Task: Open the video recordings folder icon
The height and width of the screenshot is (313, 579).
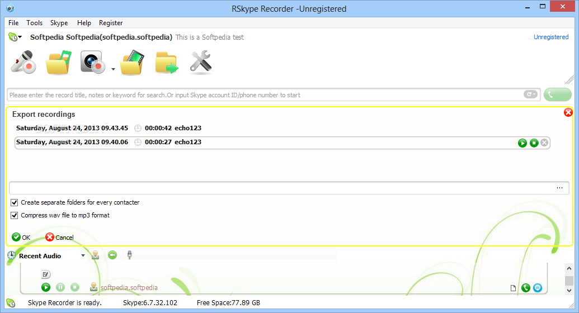Action: point(132,63)
